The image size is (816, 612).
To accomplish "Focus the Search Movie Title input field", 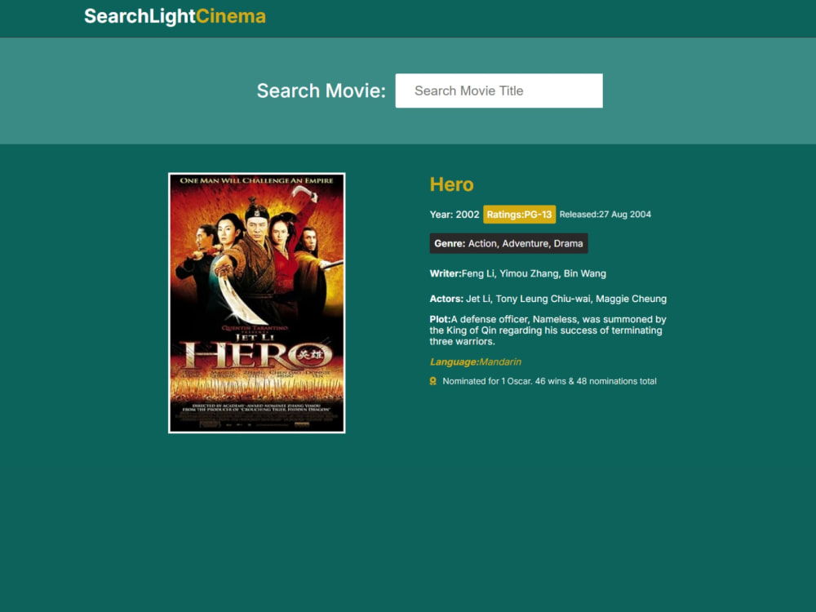I will coord(499,91).
